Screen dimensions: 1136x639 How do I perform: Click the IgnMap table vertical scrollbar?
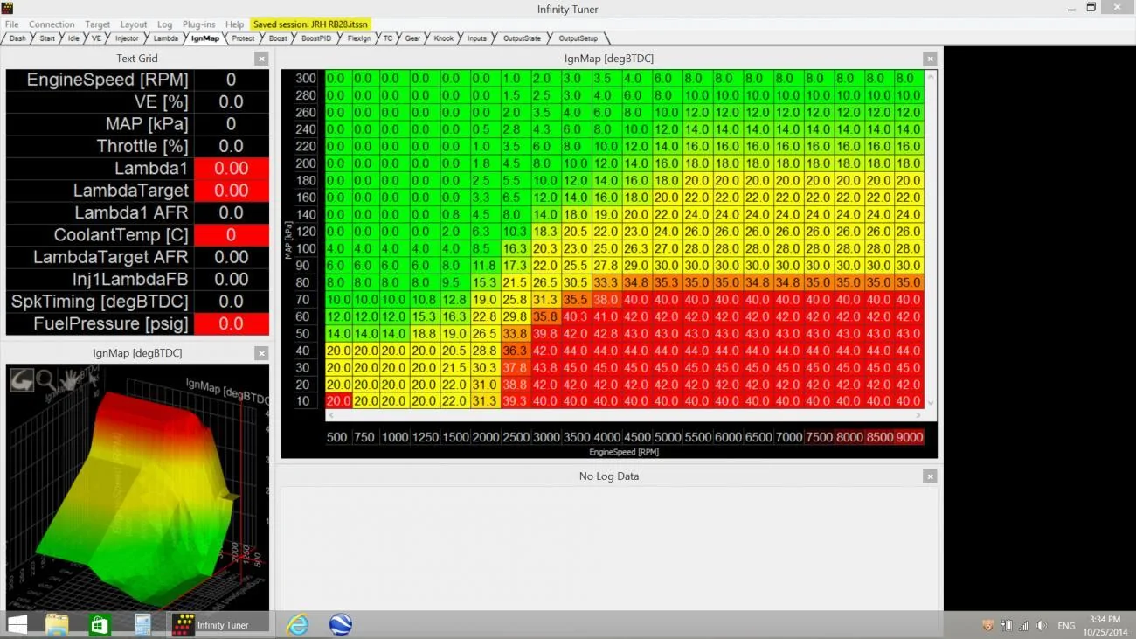pyautogui.click(x=930, y=240)
